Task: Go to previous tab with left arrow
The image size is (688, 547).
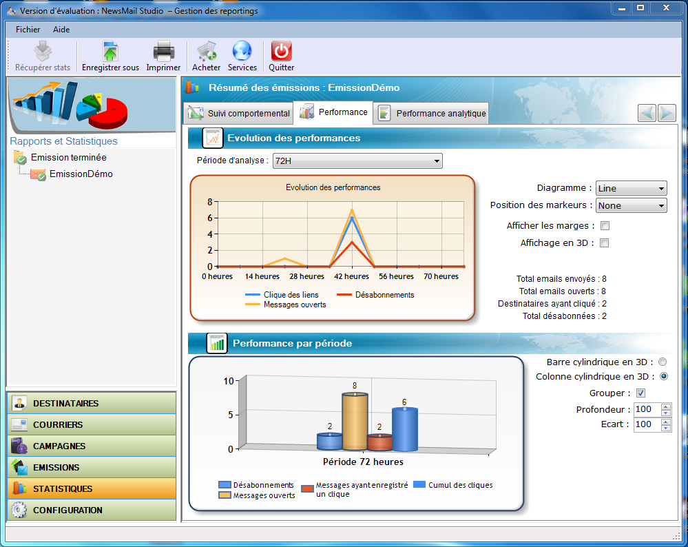Action: click(x=647, y=113)
